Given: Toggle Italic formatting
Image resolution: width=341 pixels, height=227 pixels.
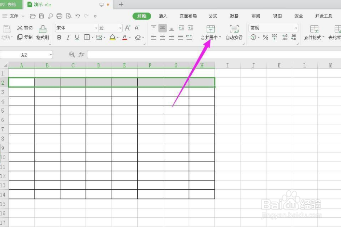Looking at the screenshot, I should (x=68, y=37).
